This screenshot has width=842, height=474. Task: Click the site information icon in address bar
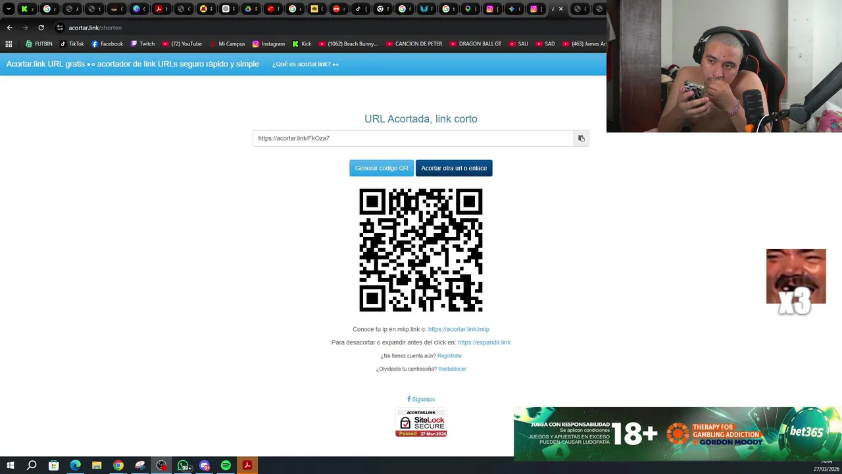[x=60, y=28]
